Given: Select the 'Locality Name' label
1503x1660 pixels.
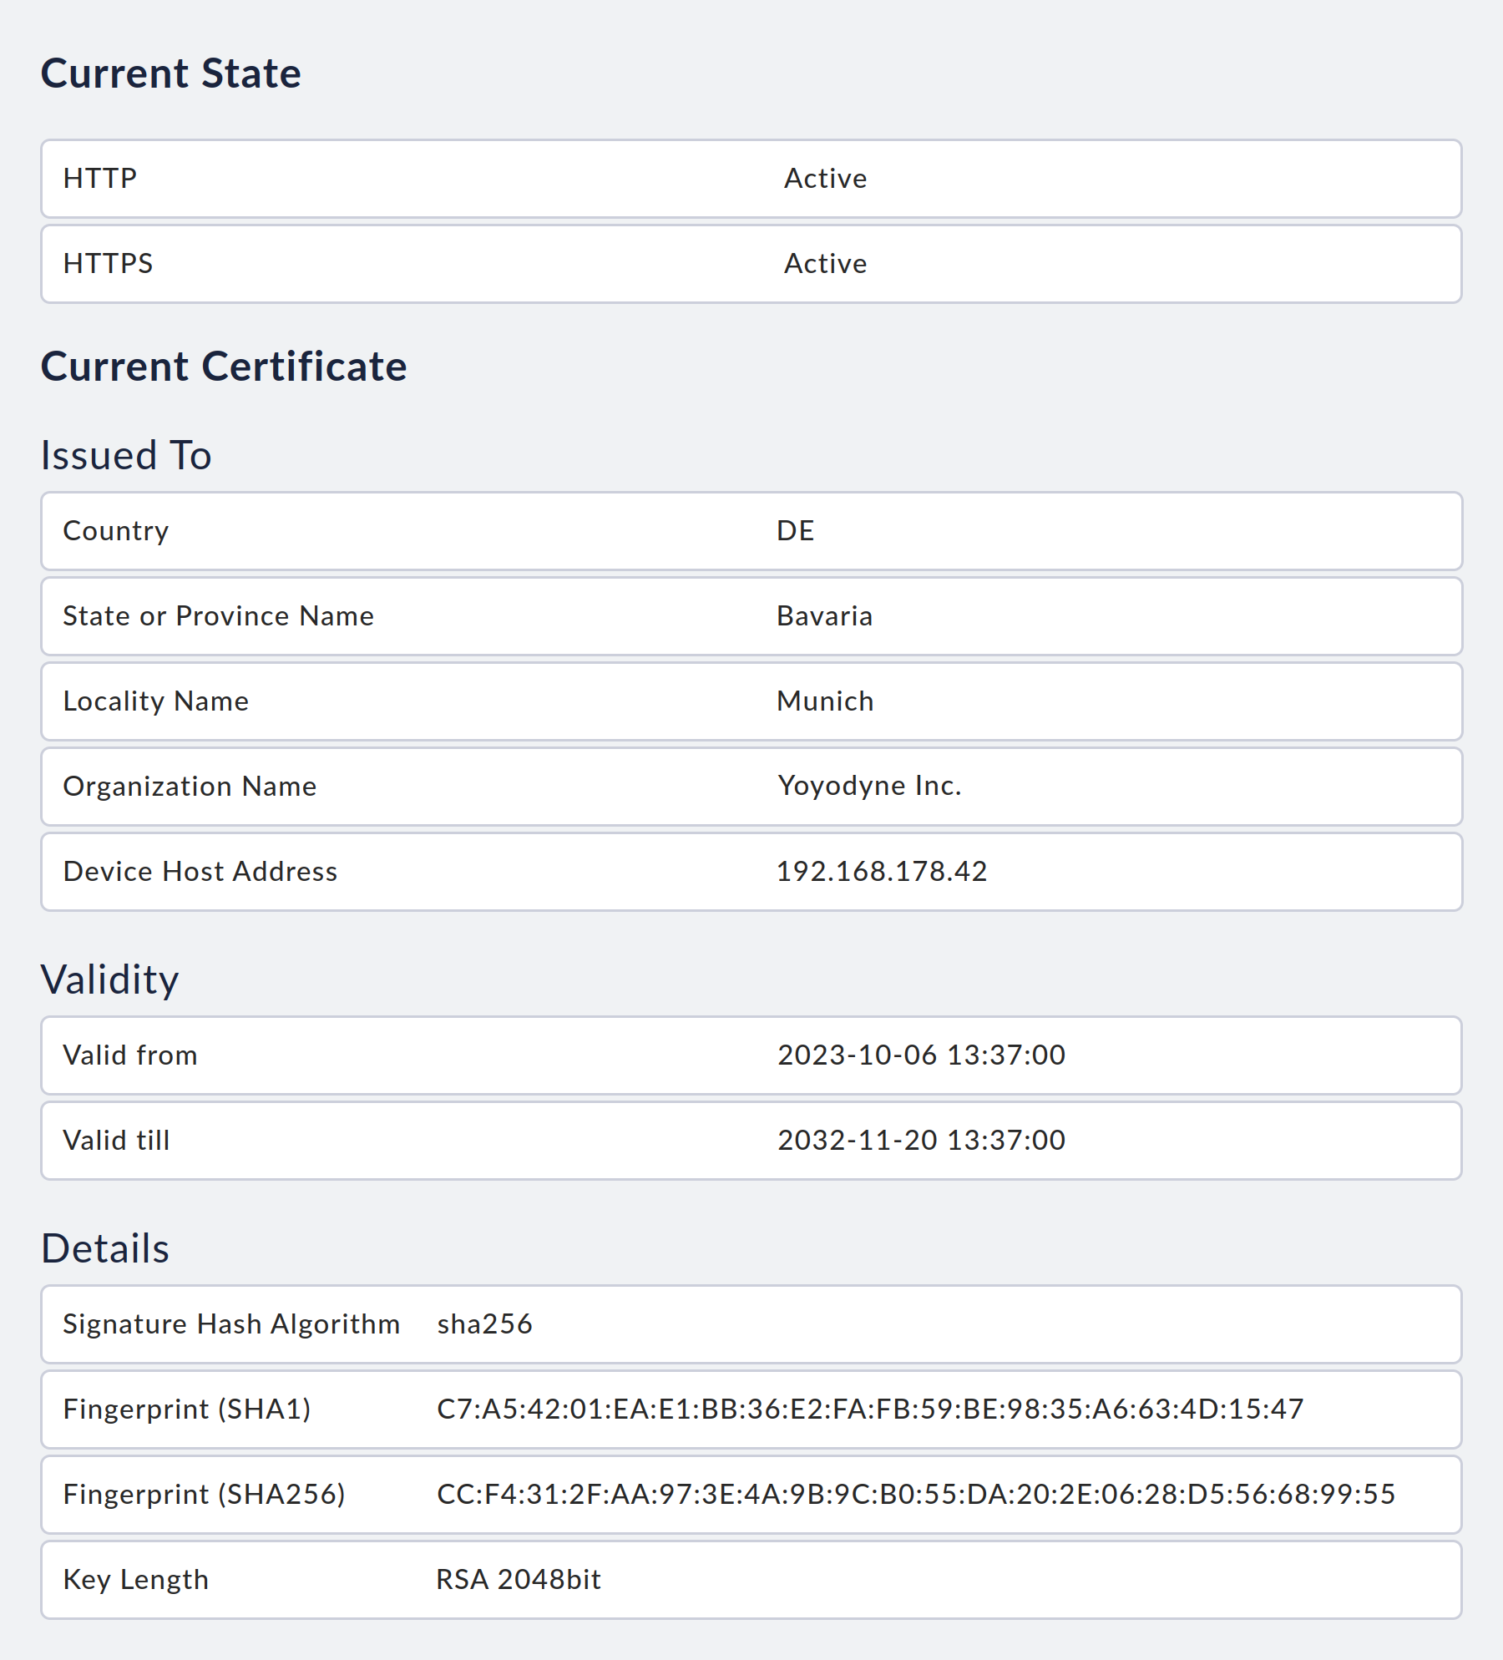Looking at the screenshot, I should 156,701.
